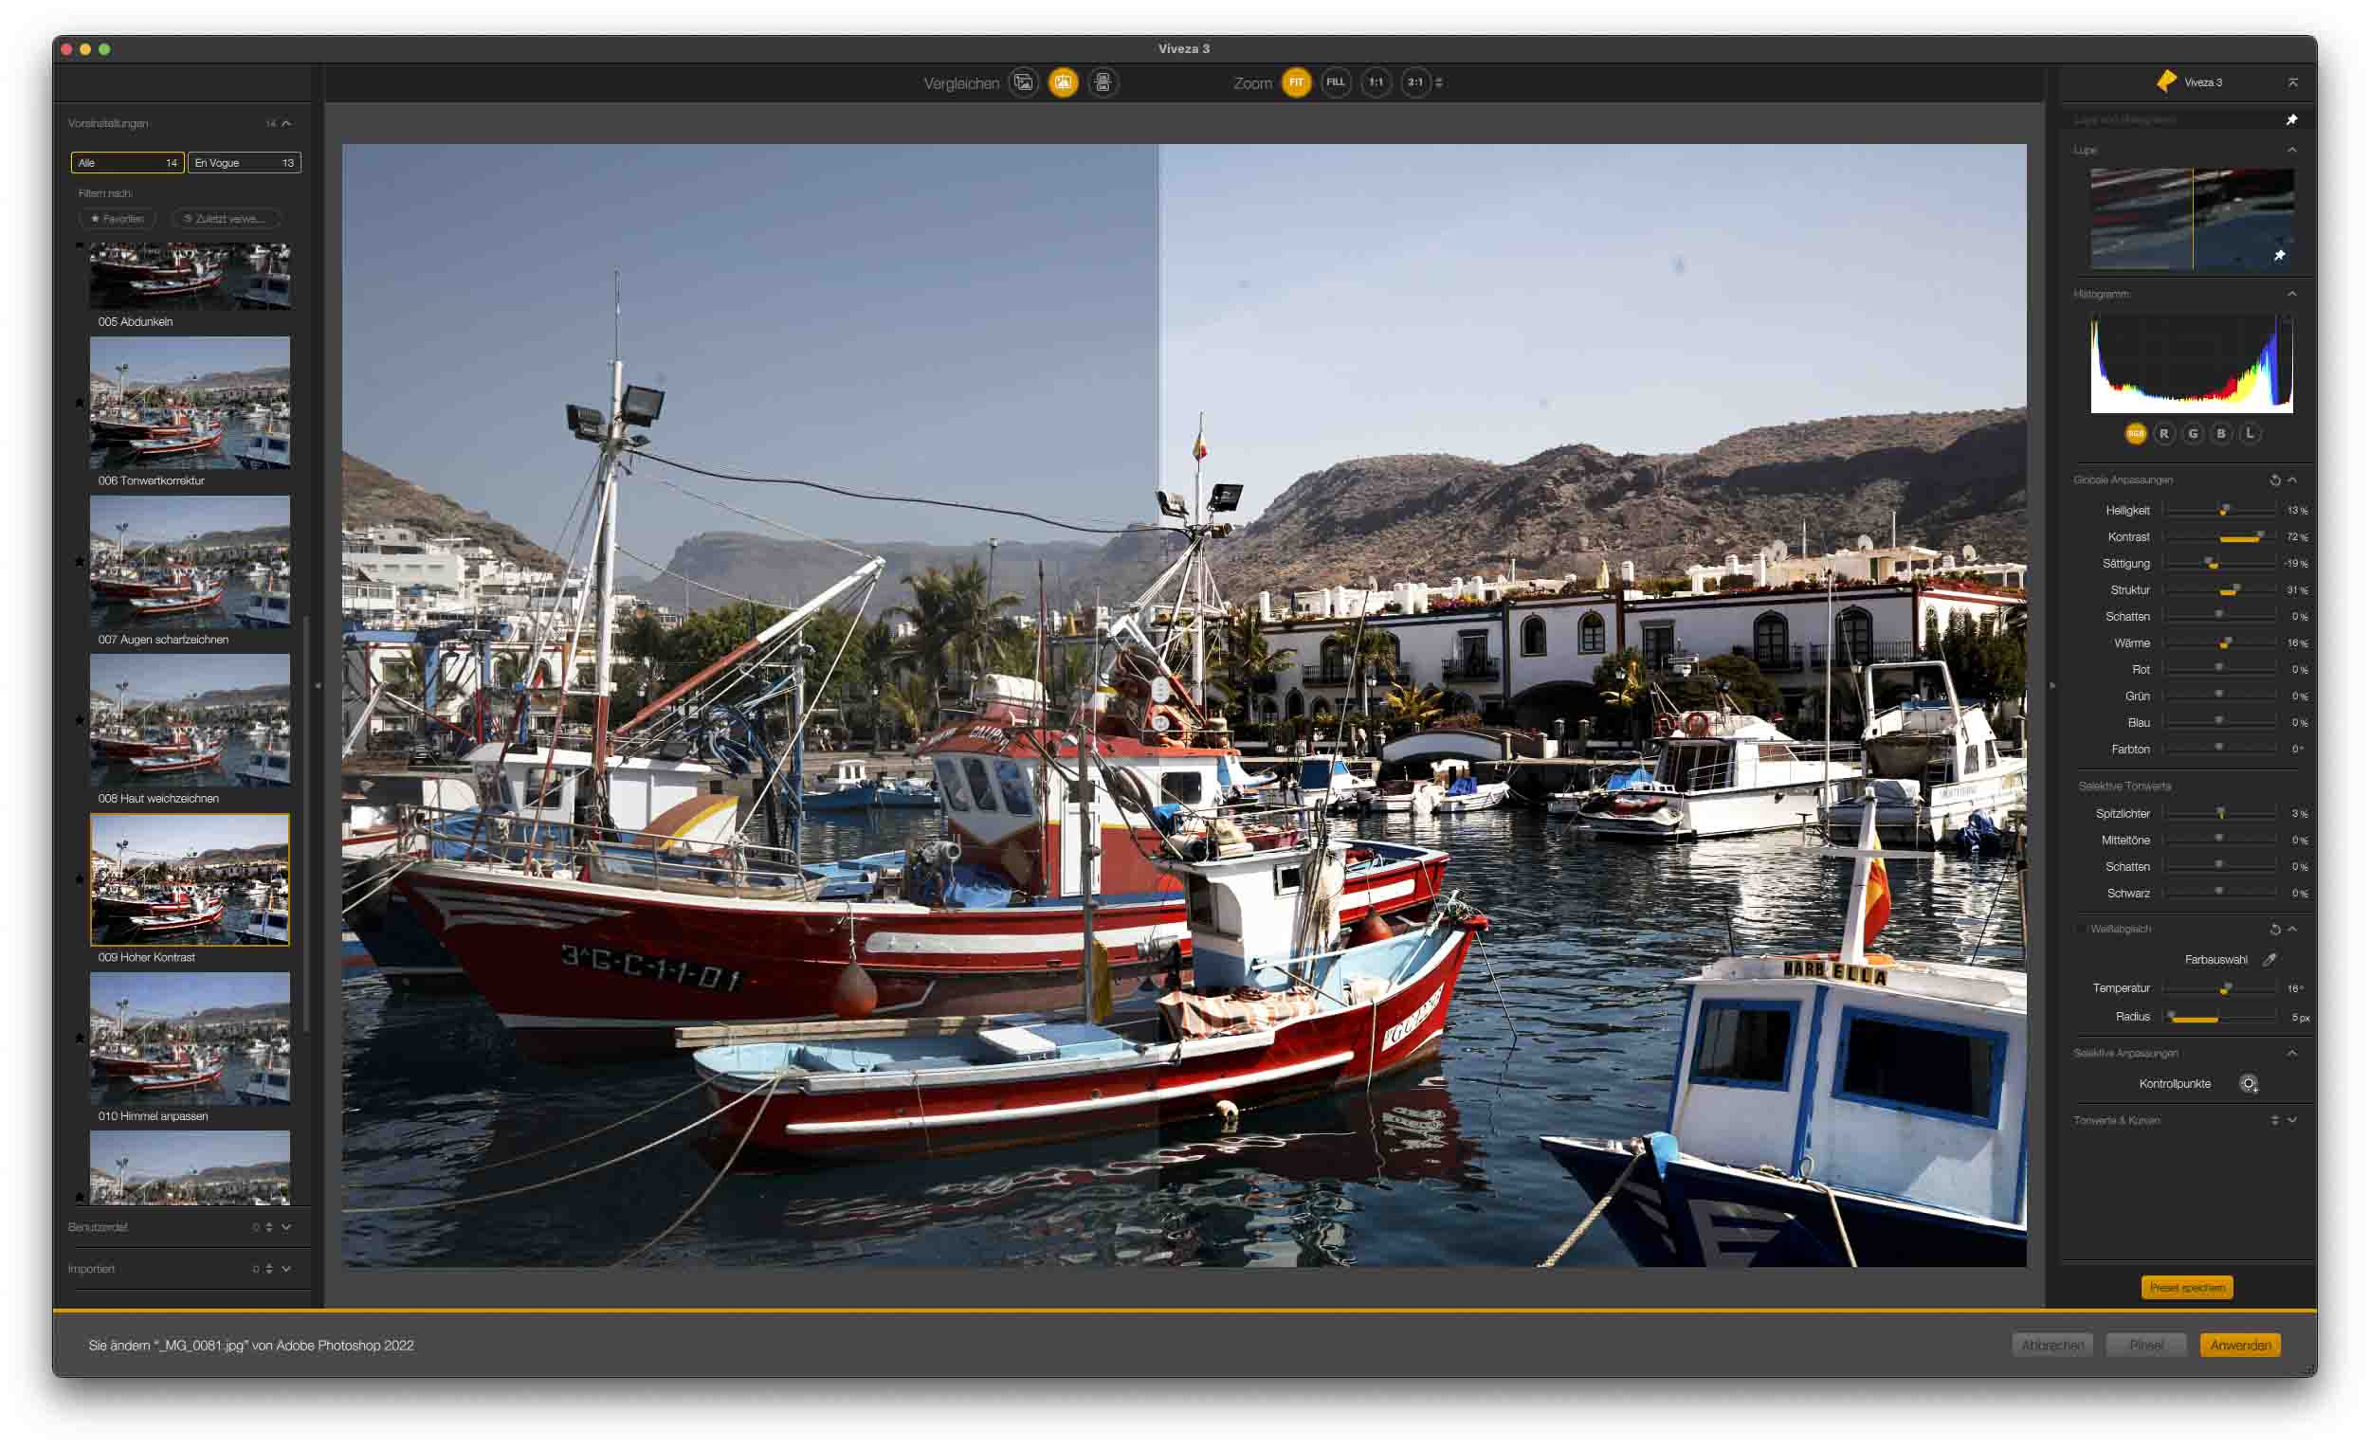Select the 005 Abdunkeln preset thumbnail
Image resolution: width=2370 pixels, height=1447 pixels.
[190, 277]
